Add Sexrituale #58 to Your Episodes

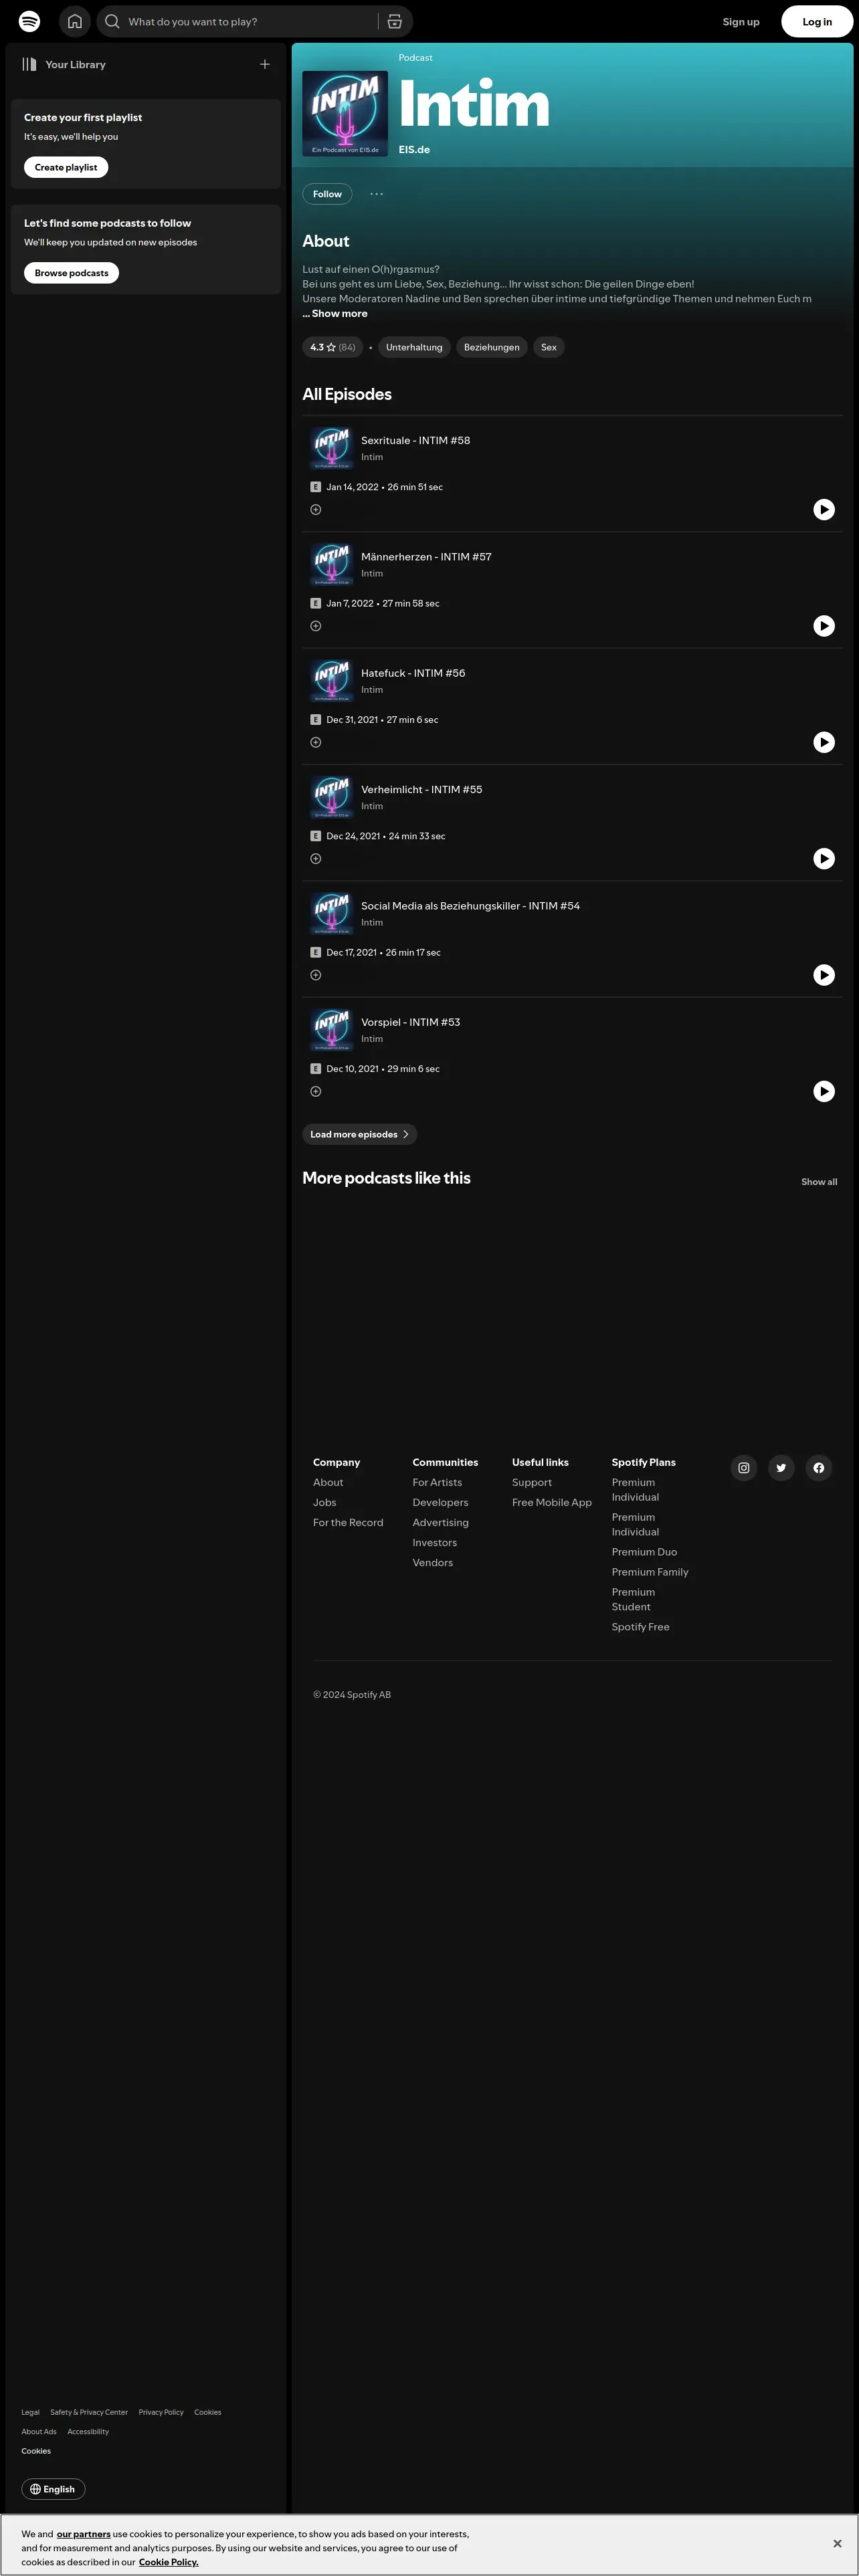(316, 510)
